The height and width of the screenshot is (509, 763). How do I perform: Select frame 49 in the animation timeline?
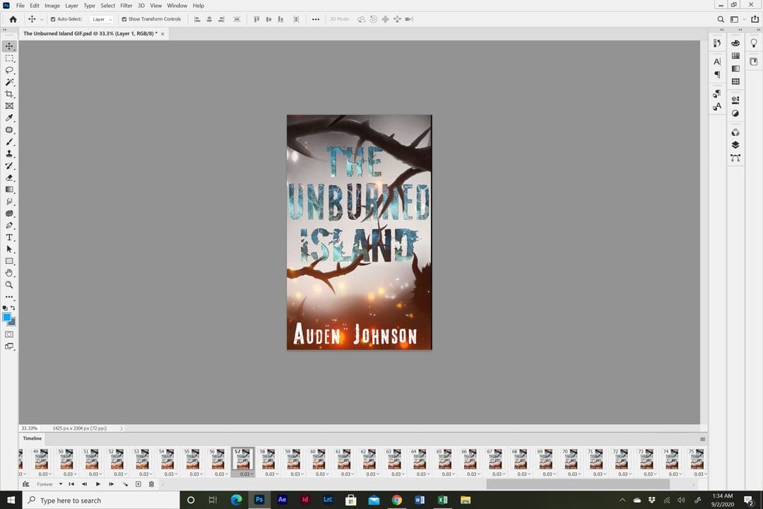coord(40,460)
